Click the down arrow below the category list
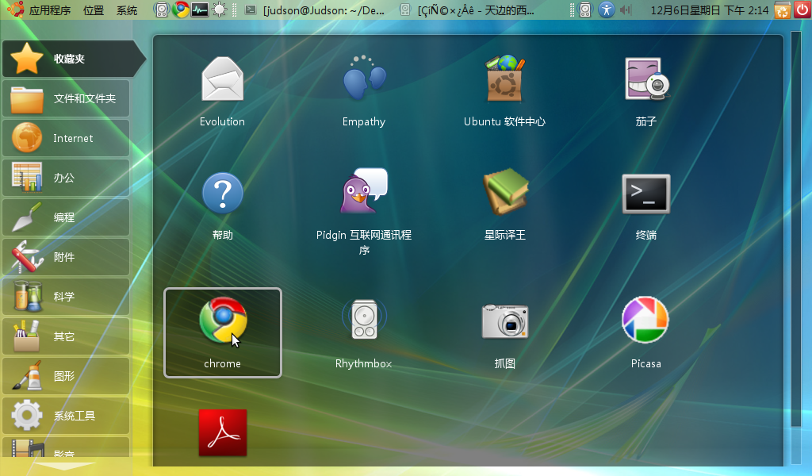 coord(65,466)
